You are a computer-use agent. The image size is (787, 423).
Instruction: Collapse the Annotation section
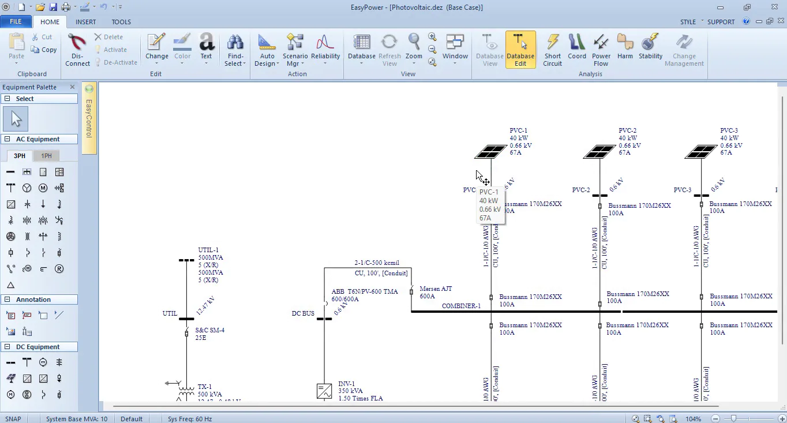coord(8,300)
